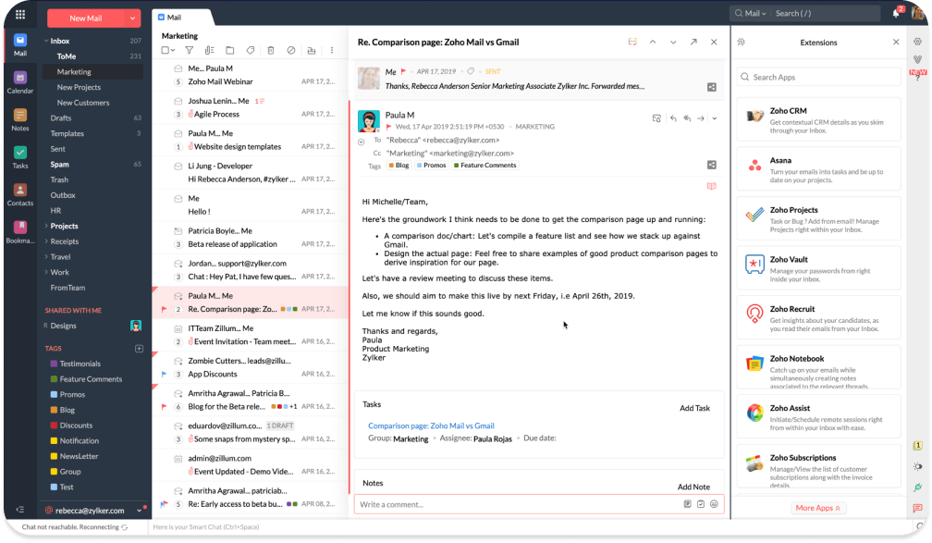Screen dimensions: 932x543
Task: Collapse the left sidebar arrow icon
Action: [x=20, y=510]
